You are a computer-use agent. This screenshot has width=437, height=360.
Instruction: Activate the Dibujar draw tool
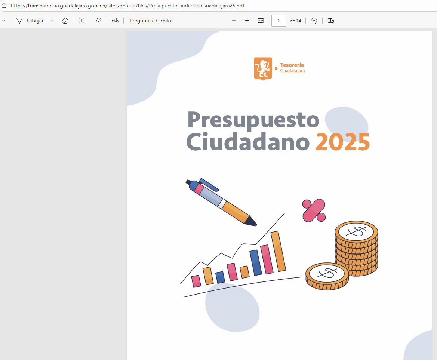coord(30,21)
